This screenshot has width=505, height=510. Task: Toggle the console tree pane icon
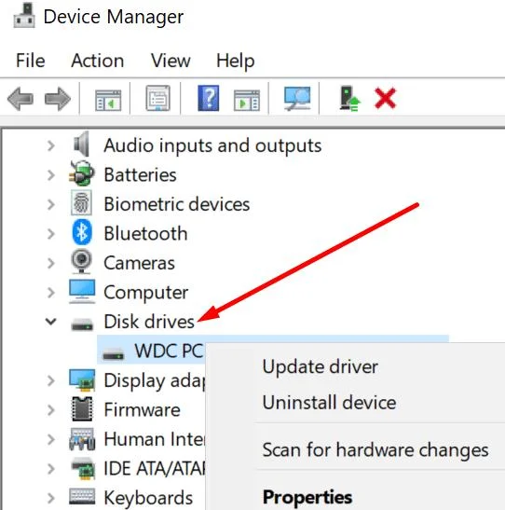coord(108,100)
